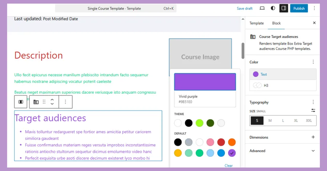
Task: Click the device preview laptop icon
Action: click(262, 8)
